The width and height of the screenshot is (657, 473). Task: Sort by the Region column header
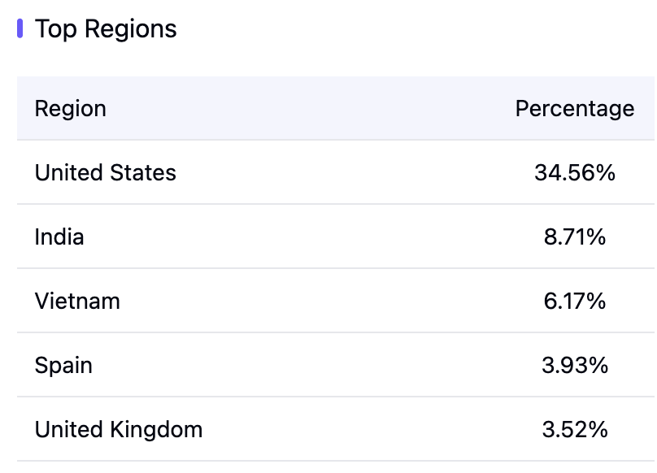[x=71, y=108]
